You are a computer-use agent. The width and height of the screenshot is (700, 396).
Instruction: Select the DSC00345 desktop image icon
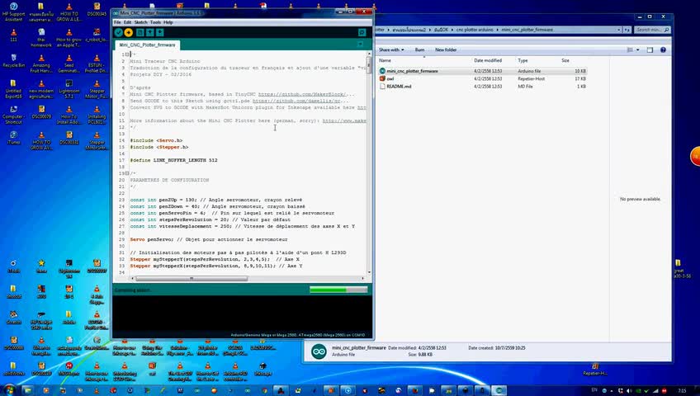(x=97, y=9)
